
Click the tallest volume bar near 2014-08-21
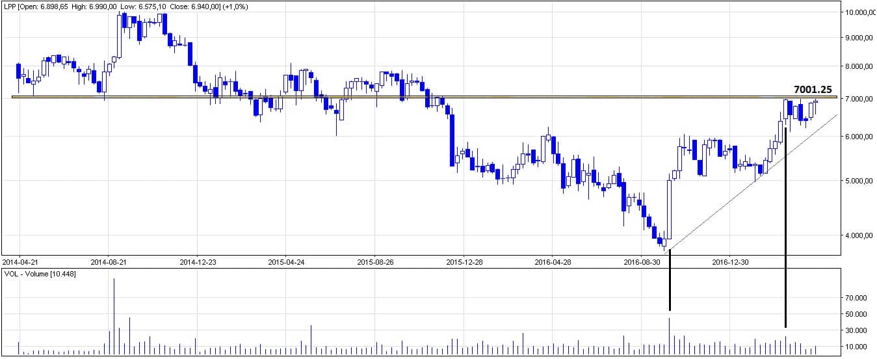(114, 317)
